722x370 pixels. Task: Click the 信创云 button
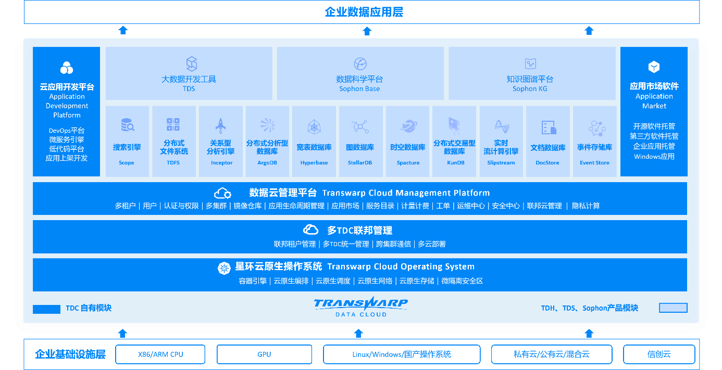[658, 354]
